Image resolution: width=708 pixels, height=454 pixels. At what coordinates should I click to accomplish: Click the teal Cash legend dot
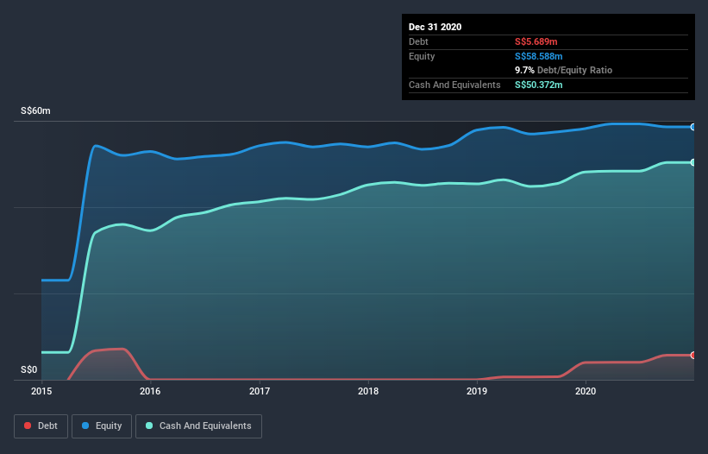[x=149, y=426]
